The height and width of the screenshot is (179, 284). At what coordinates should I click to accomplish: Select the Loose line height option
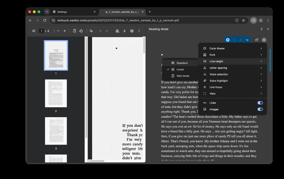180,69
